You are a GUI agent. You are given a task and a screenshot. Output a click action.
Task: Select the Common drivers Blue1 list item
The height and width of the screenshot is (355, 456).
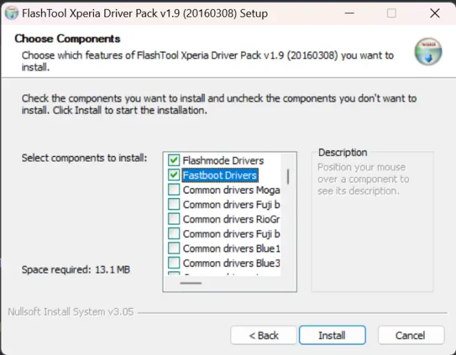231,249
